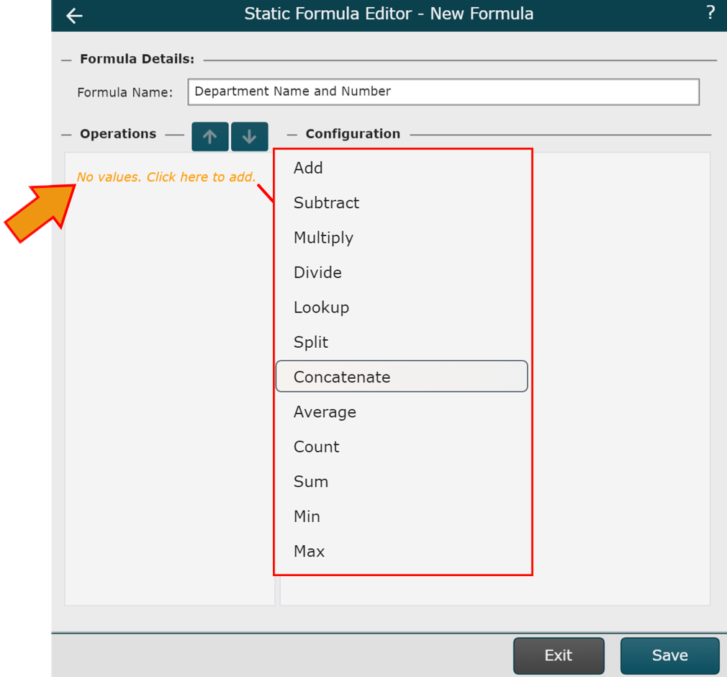This screenshot has width=727, height=677.
Task: Select Add from the operations menu
Action: click(308, 168)
